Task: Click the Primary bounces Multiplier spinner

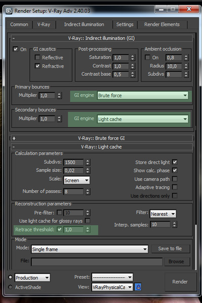Action: click(59, 96)
